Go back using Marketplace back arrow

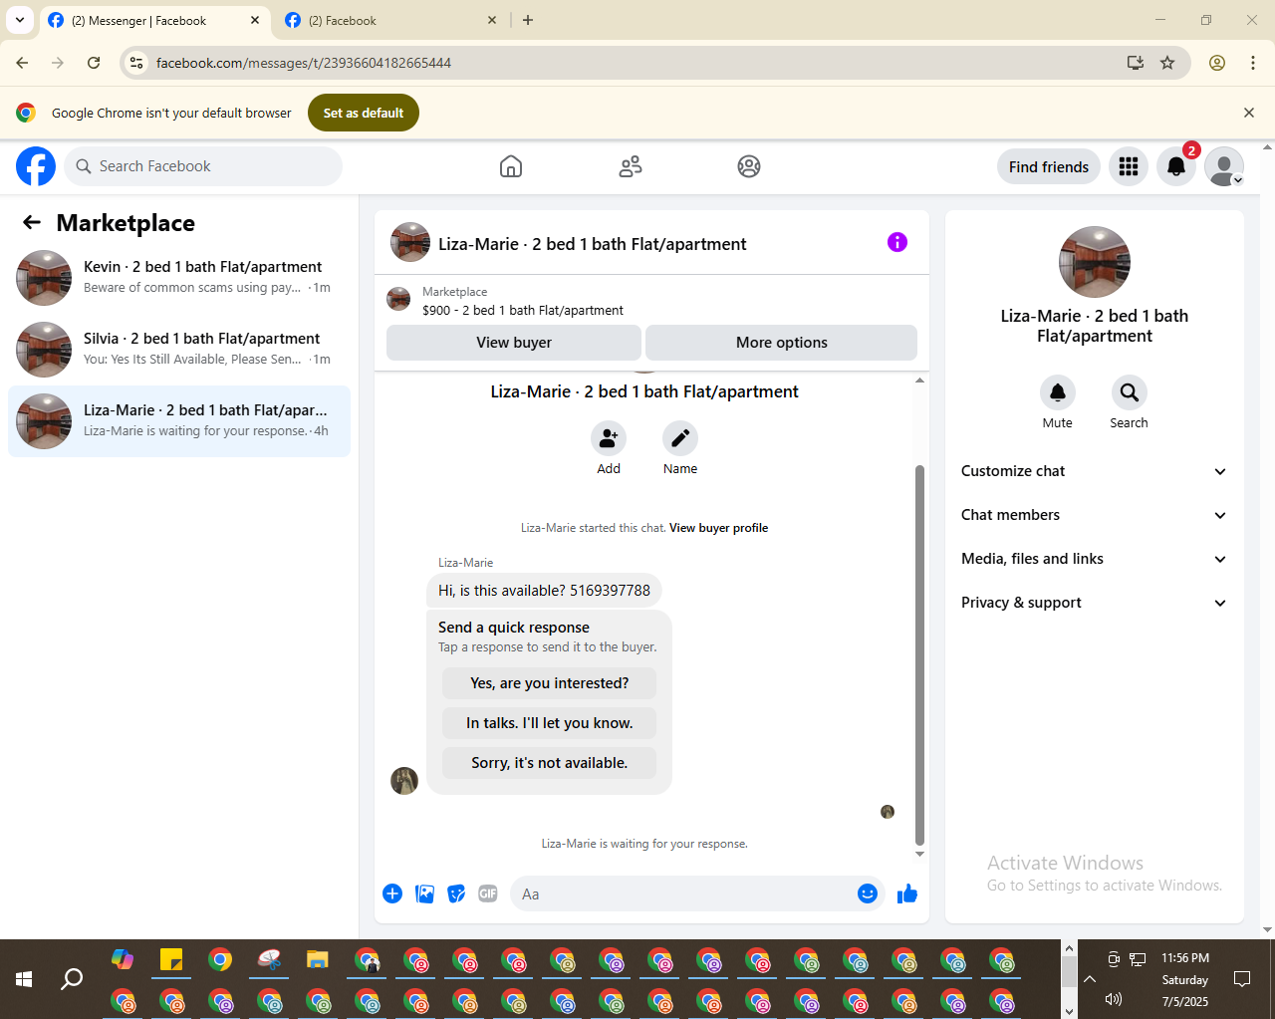pos(32,222)
